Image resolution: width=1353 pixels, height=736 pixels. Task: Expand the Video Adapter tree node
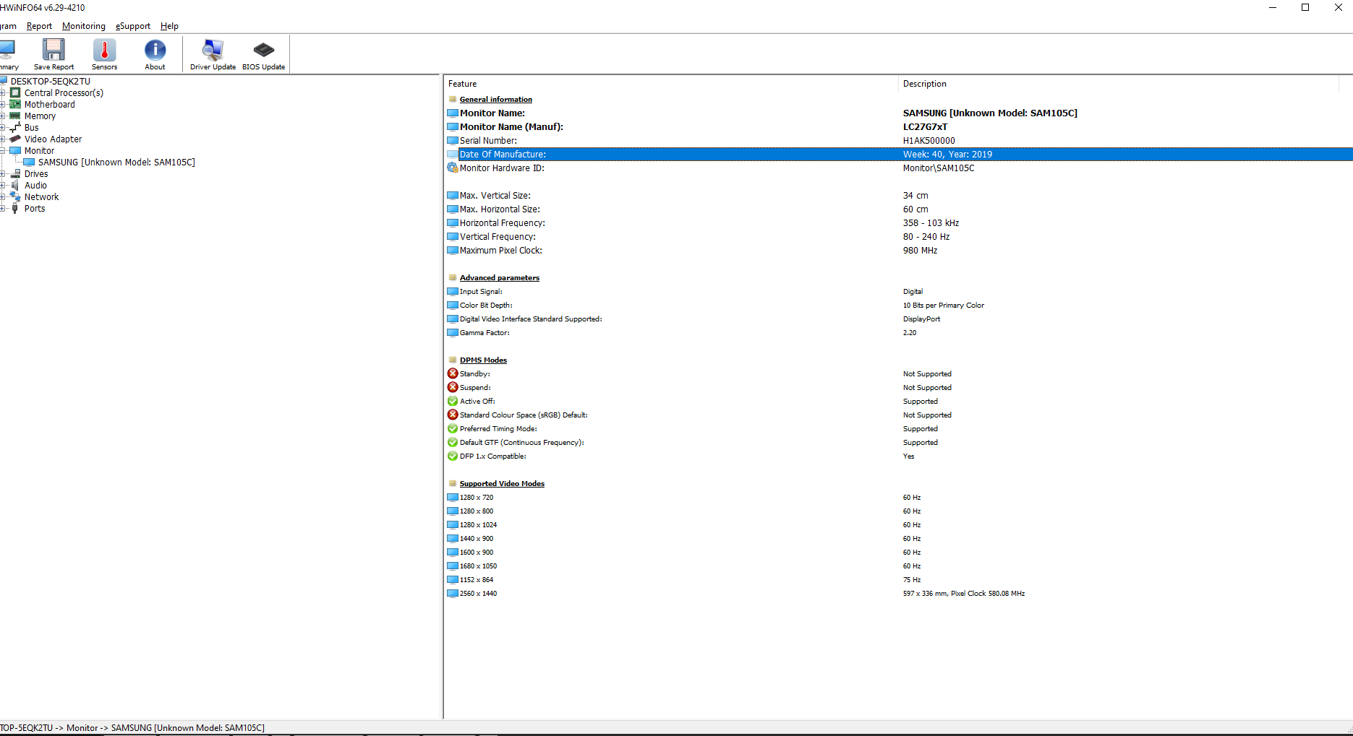[3, 139]
